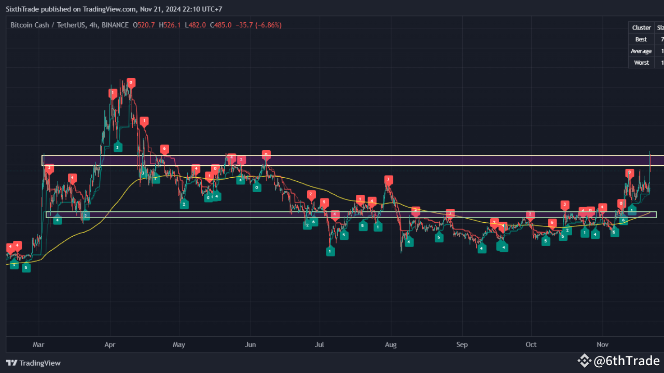
Task: Click the teal "3" buy marker in early March
Action: coord(13,265)
